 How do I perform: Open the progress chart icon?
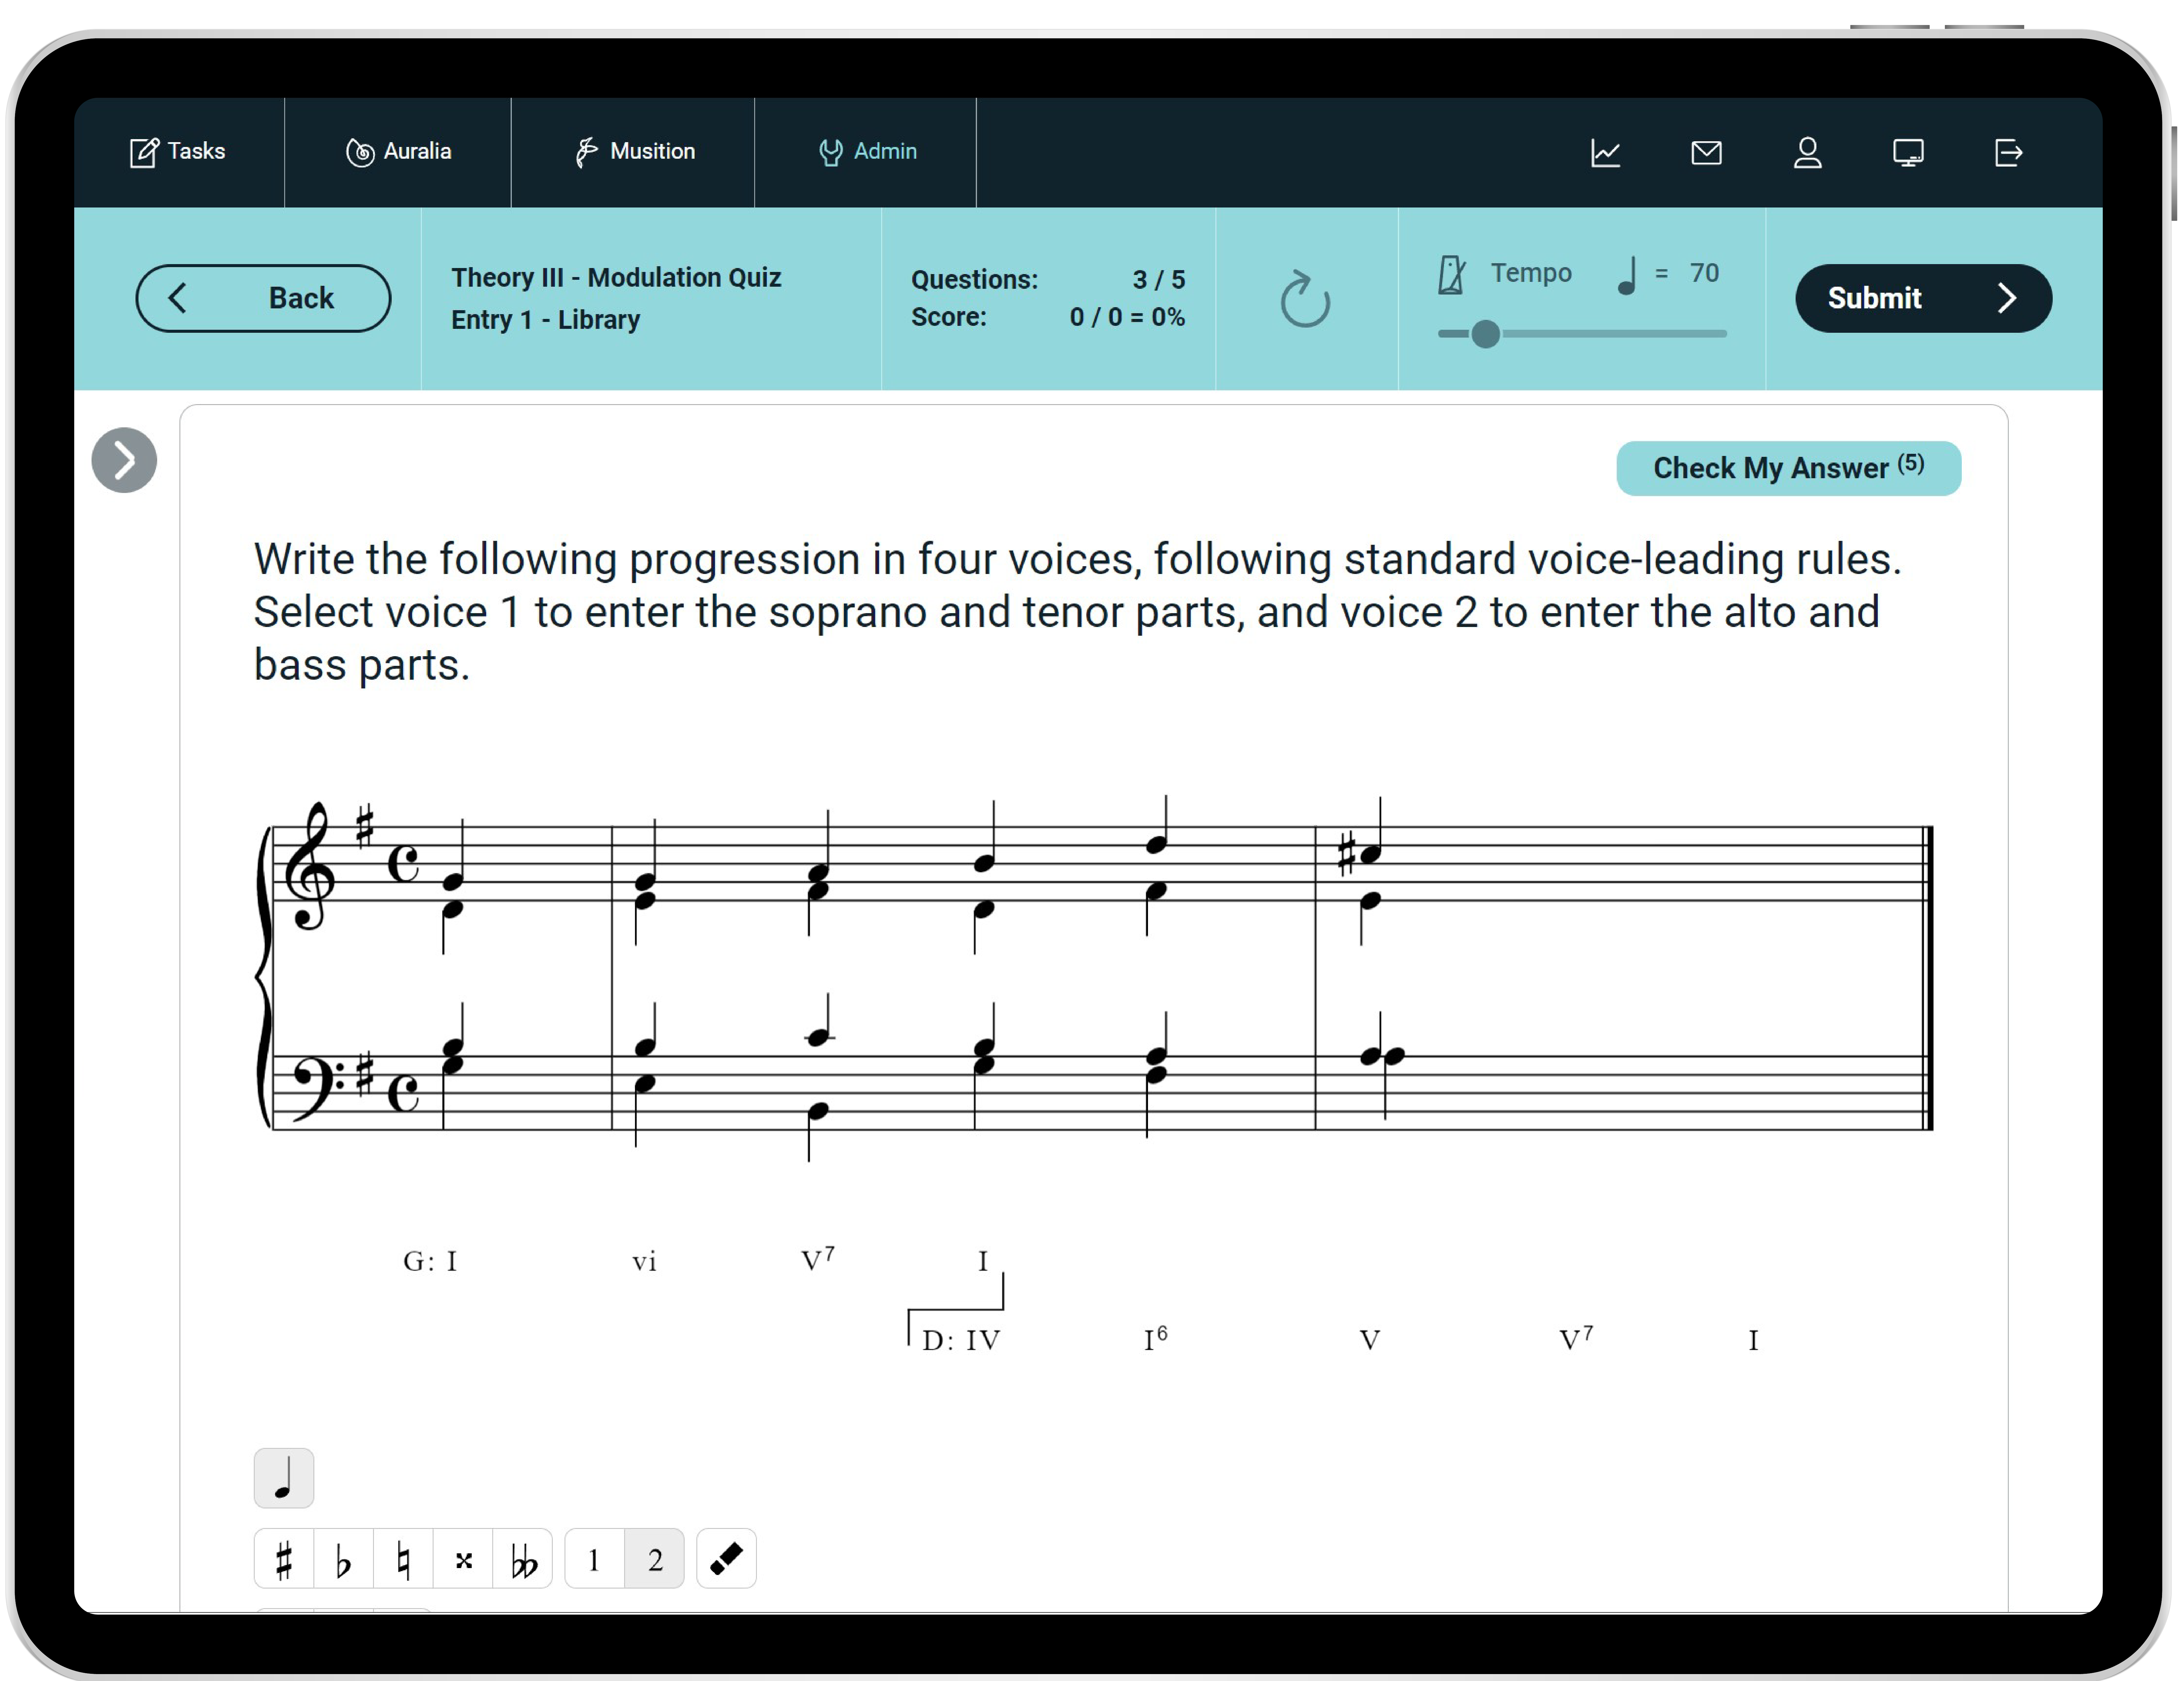[x=1605, y=153]
